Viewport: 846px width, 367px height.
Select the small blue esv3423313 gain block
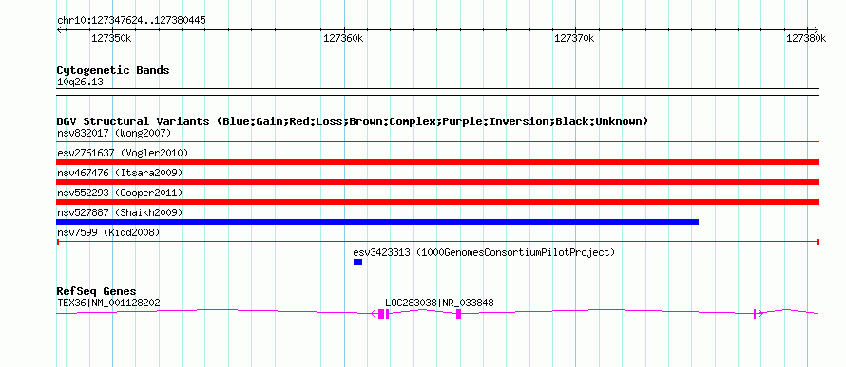[x=357, y=262]
